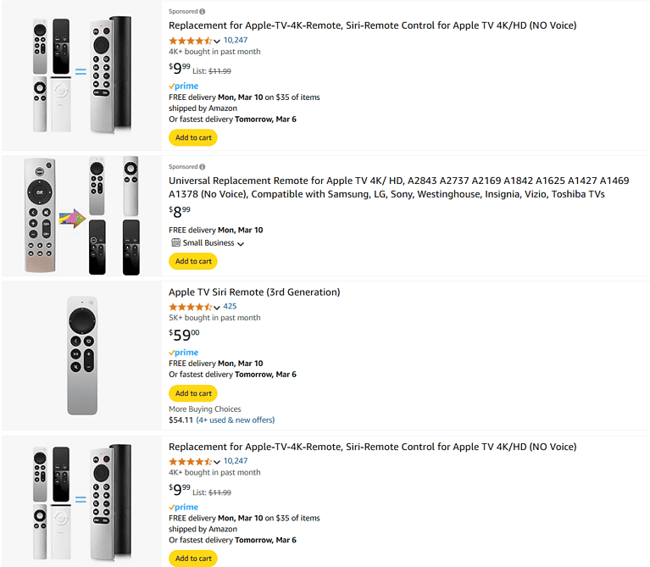The width and height of the screenshot is (650, 567).
Task: Click star rating of first Replacement remote
Action: coord(190,40)
